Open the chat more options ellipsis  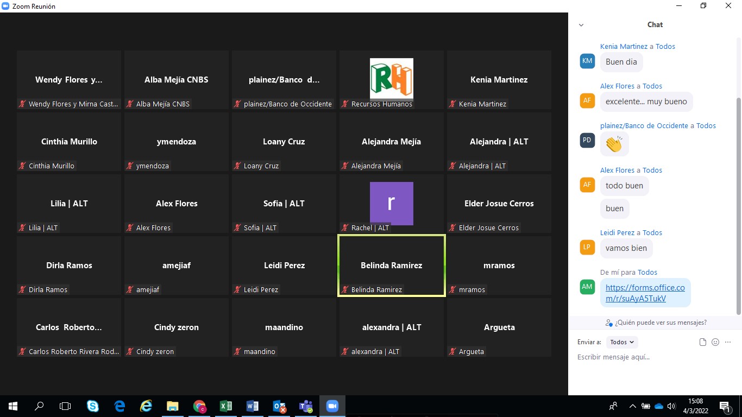pyautogui.click(x=728, y=342)
